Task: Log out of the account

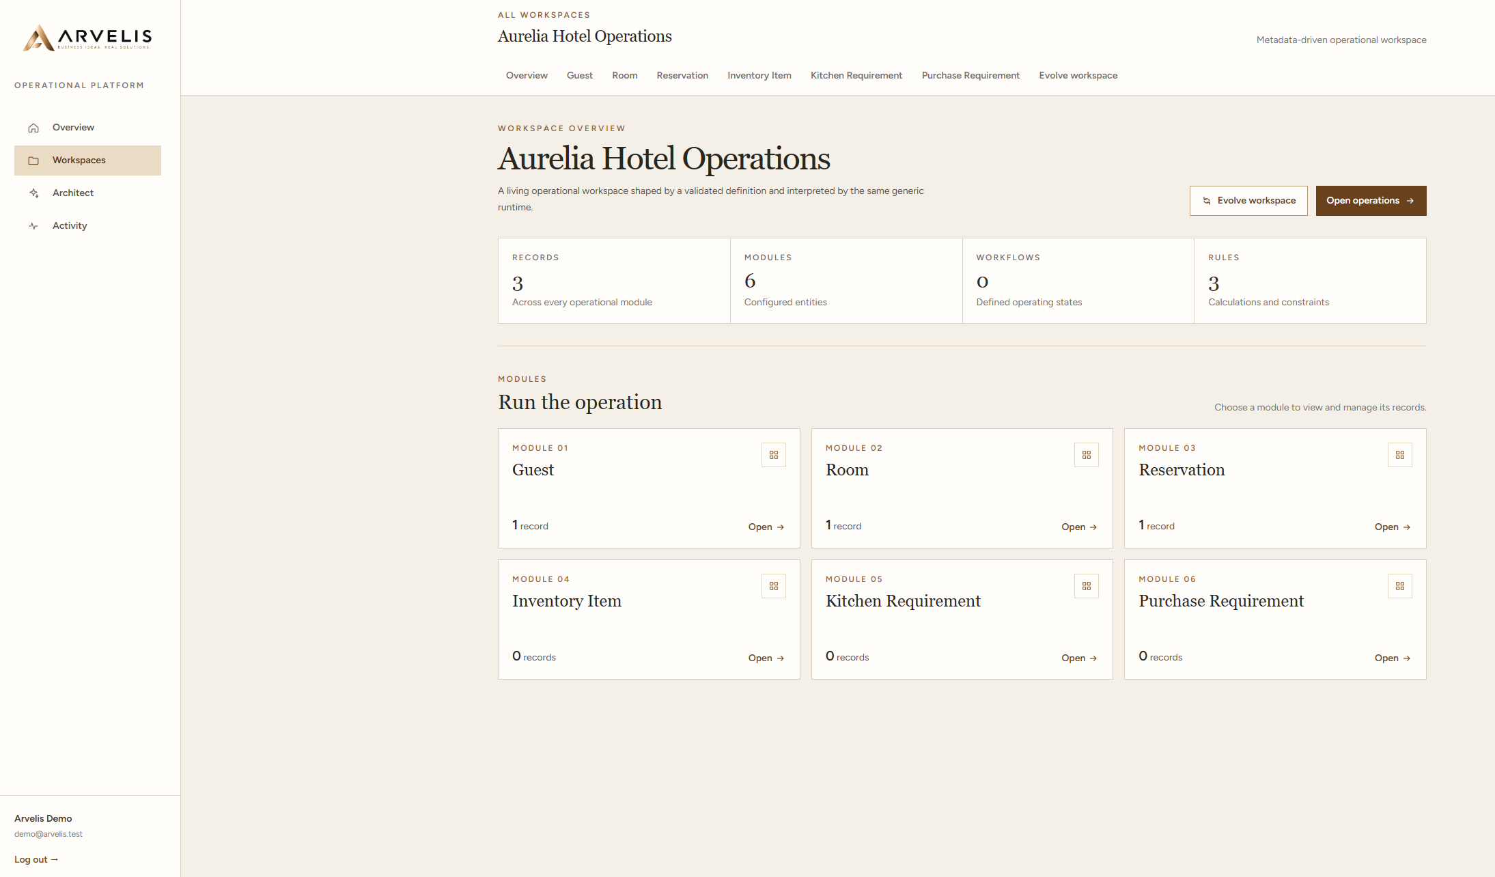Action: (x=36, y=860)
